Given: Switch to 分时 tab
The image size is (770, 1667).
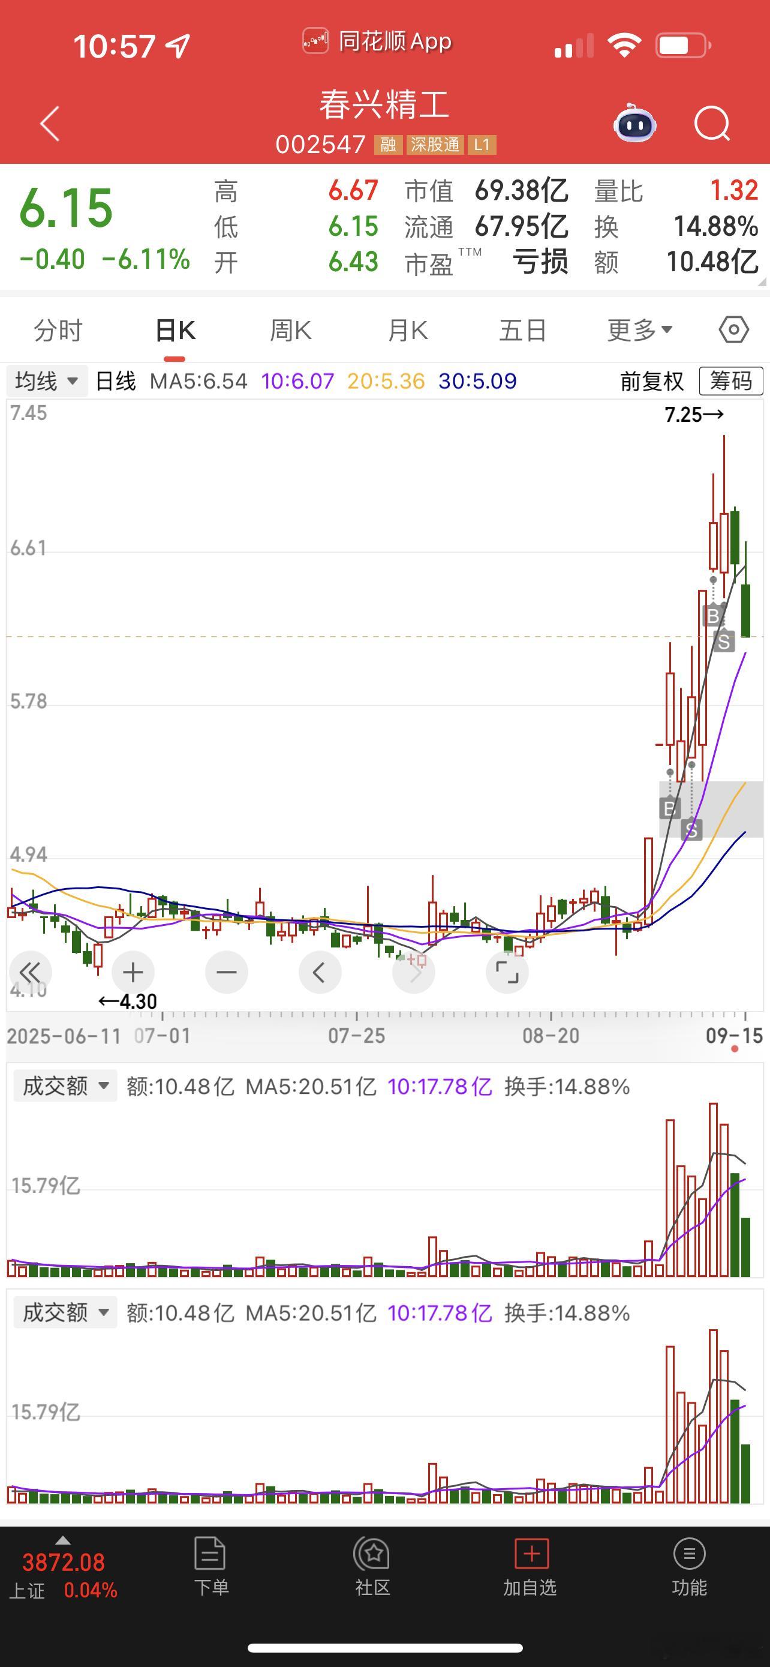Looking at the screenshot, I should (x=58, y=330).
